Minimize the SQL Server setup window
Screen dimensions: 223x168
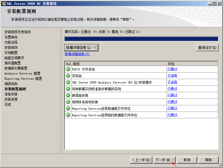tap(210, 4)
